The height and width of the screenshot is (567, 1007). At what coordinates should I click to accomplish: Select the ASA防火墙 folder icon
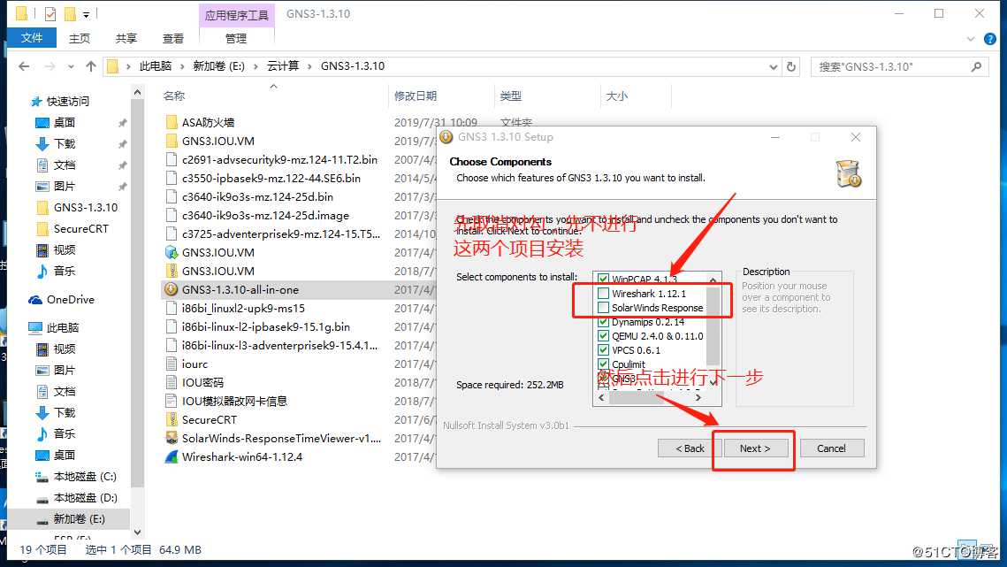click(171, 122)
